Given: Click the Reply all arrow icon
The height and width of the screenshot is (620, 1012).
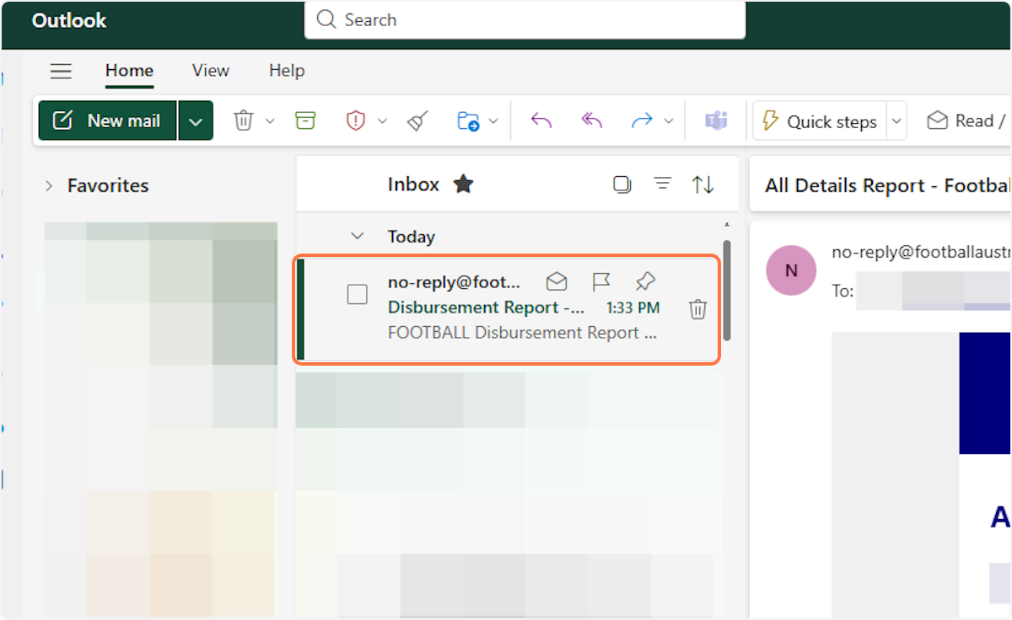Looking at the screenshot, I should tap(592, 121).
